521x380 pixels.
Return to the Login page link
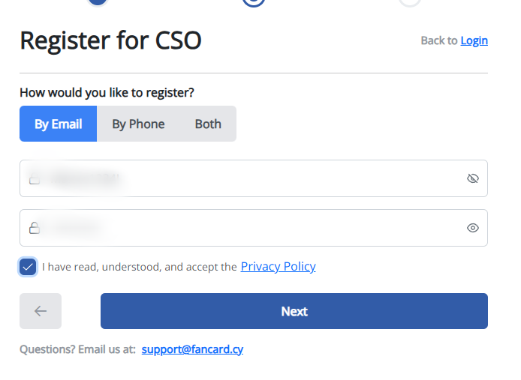click(474, 40)
